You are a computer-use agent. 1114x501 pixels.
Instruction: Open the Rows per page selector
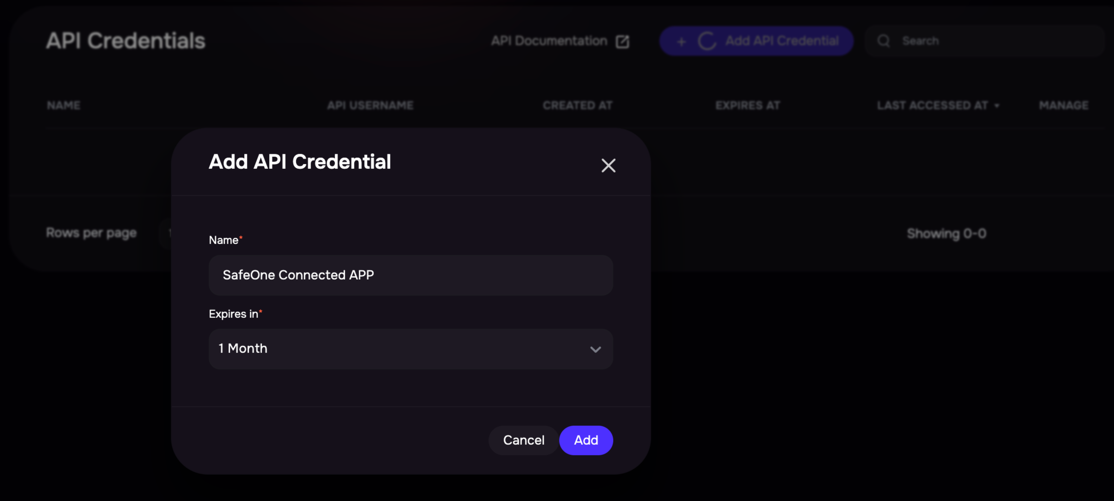165,233
